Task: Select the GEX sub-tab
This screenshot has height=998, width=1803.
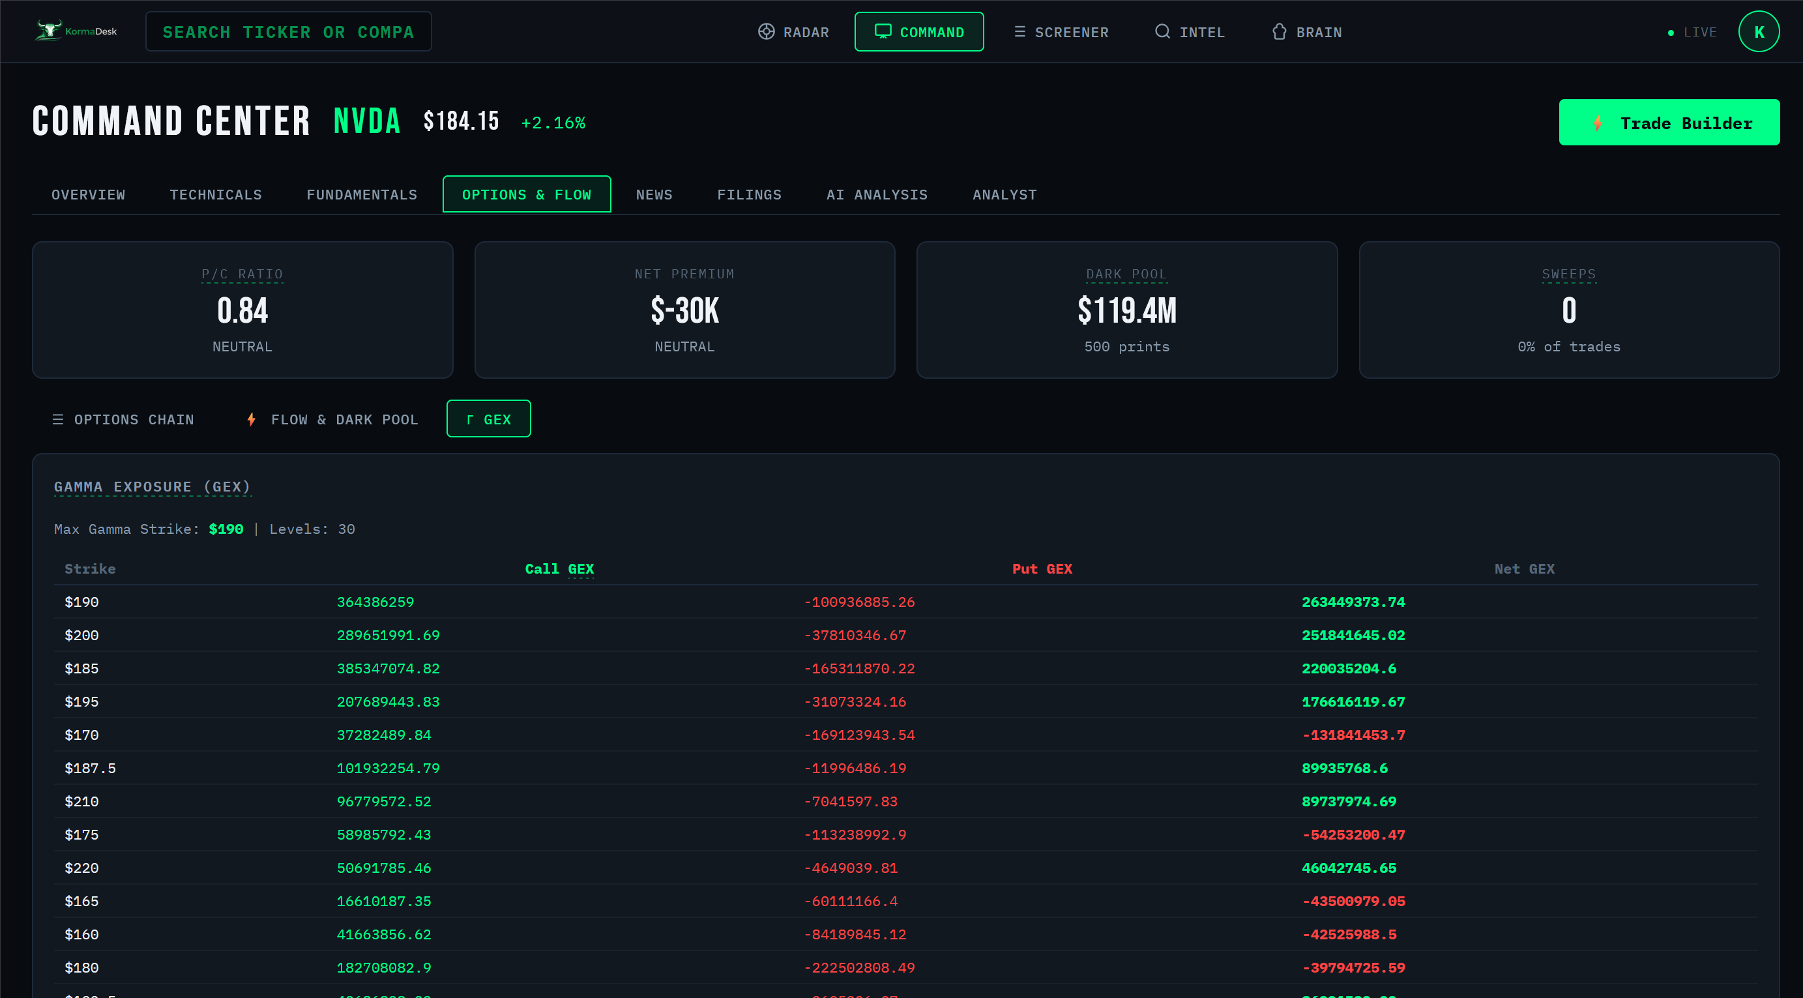Action: click(488, 419)
